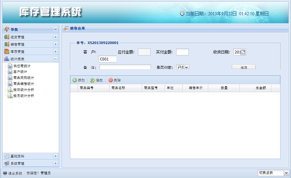Expand the 进货管理 section

click(55, 37)
